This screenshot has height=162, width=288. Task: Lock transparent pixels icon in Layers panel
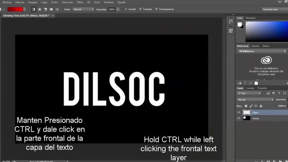tap(246, 106)
